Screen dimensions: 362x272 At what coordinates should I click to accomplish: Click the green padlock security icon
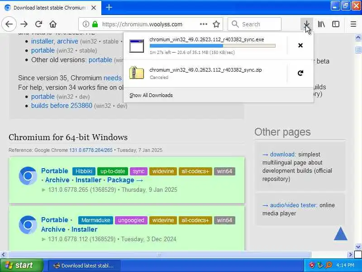pos(95,24)
